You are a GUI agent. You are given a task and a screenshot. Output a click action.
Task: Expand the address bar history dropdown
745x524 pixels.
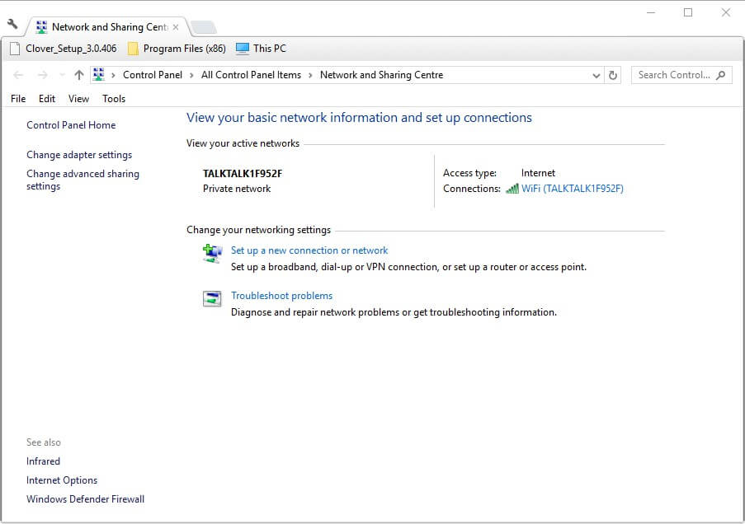click(x=596, y=75)
